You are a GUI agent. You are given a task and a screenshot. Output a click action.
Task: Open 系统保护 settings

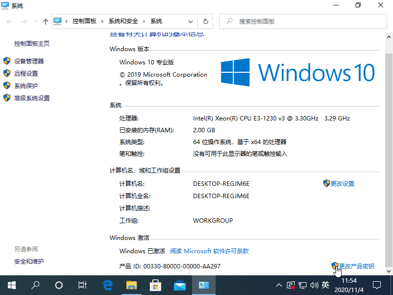point(26,86)
